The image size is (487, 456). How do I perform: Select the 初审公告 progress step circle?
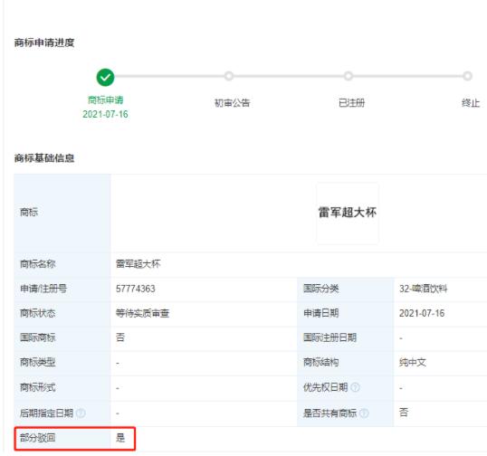229,76
